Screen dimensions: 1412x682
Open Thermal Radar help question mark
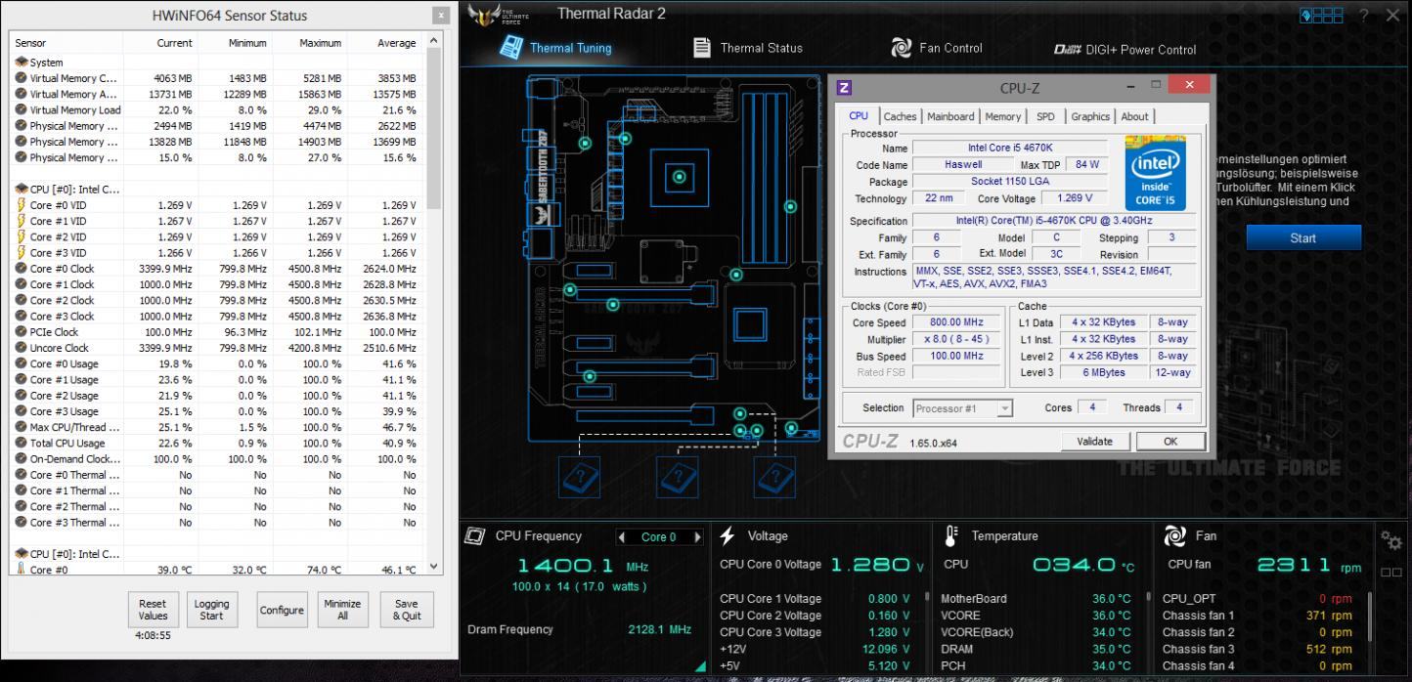pos(1363,15)
